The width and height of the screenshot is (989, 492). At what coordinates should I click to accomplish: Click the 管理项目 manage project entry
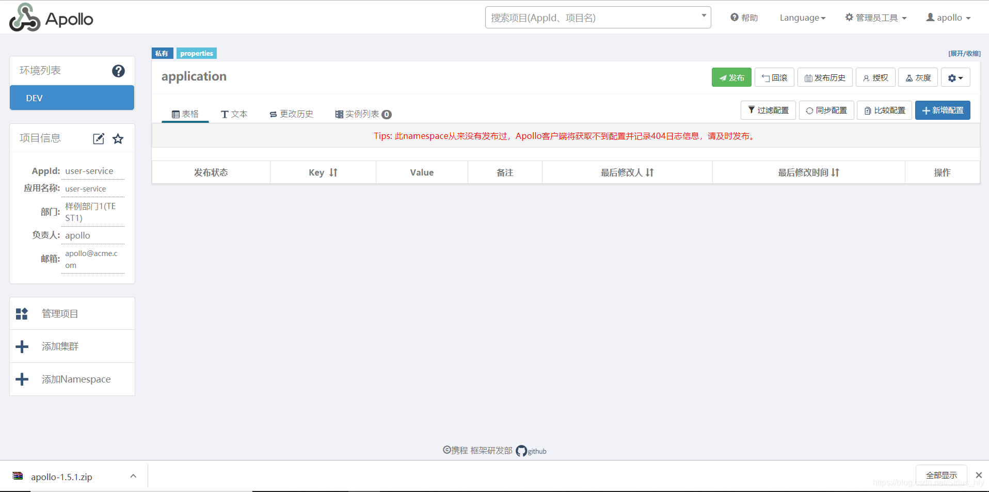pyautogui.click(x=72, y=313)
